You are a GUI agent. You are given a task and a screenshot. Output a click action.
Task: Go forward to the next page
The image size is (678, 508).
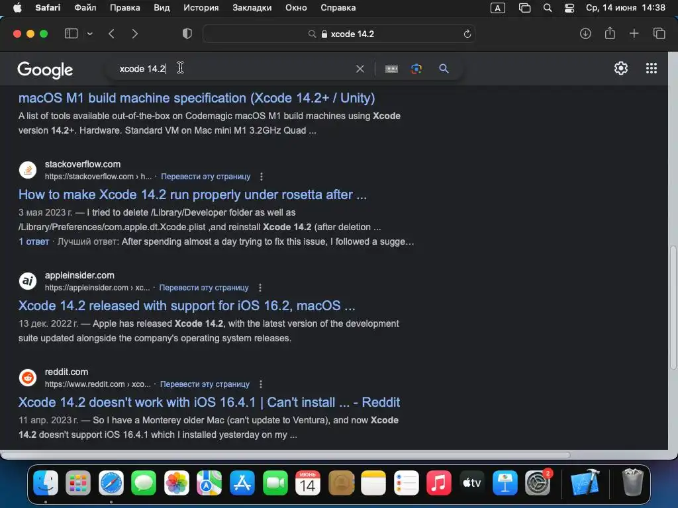pos(134,34)
